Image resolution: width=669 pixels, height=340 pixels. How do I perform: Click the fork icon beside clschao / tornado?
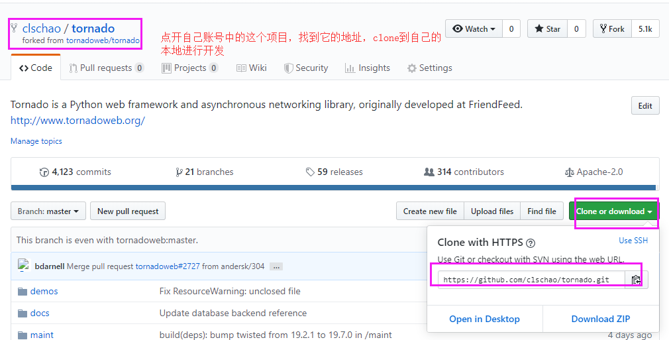[14, 28]
